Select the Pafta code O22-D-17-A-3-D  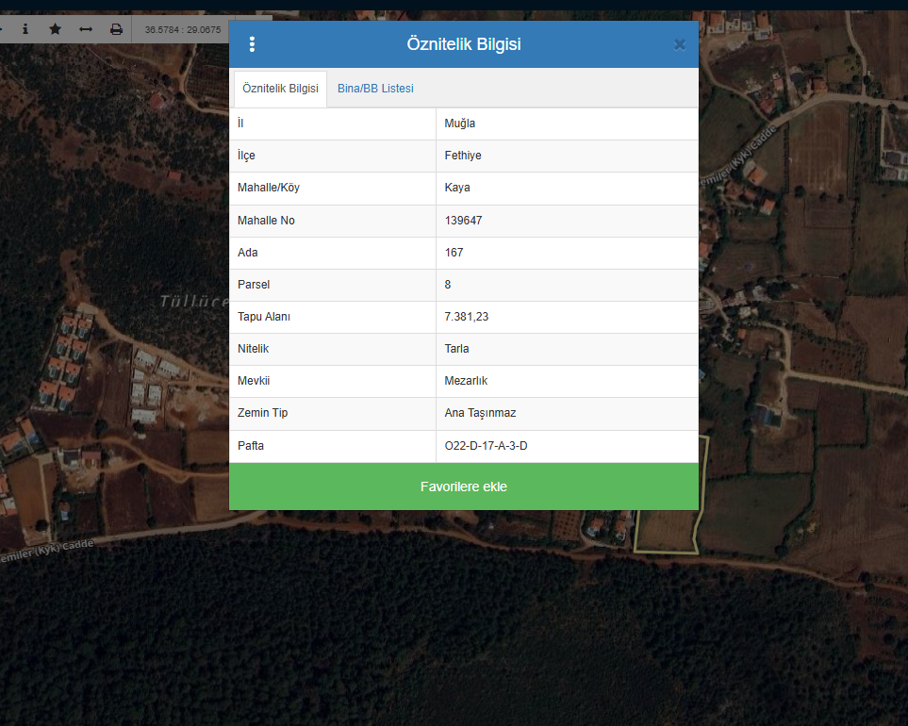(x=486, y=445)
